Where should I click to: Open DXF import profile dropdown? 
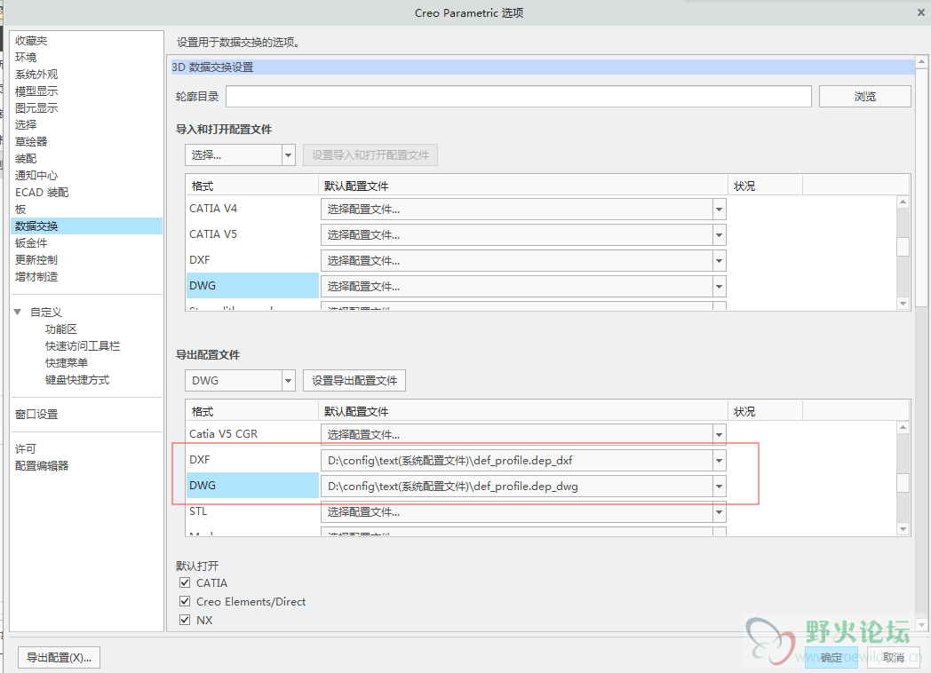click(719, 260)
